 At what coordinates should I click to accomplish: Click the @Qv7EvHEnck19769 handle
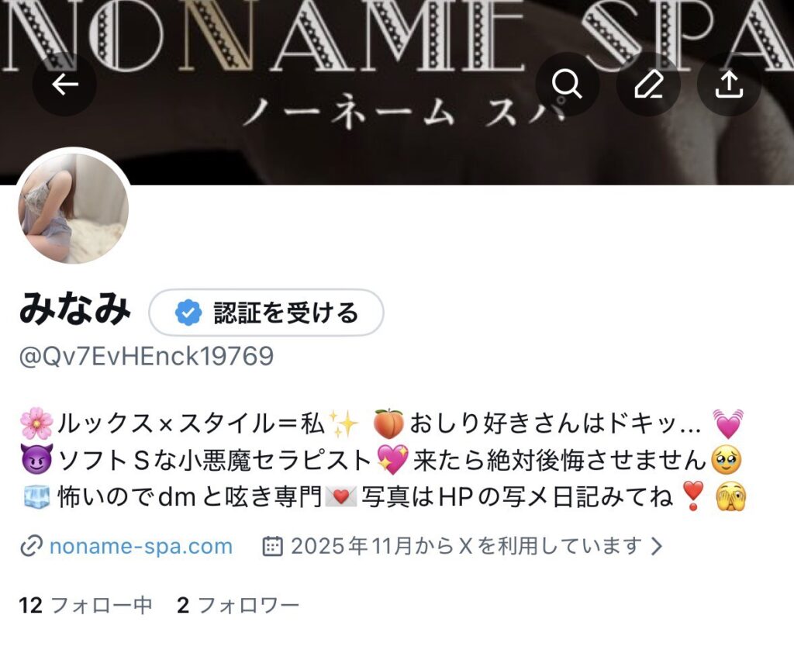(x=147, y=356)
